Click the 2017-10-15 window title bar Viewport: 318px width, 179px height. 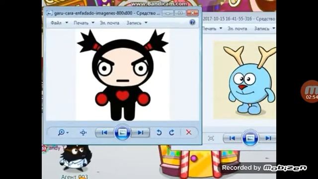click(x=239, y=19)
